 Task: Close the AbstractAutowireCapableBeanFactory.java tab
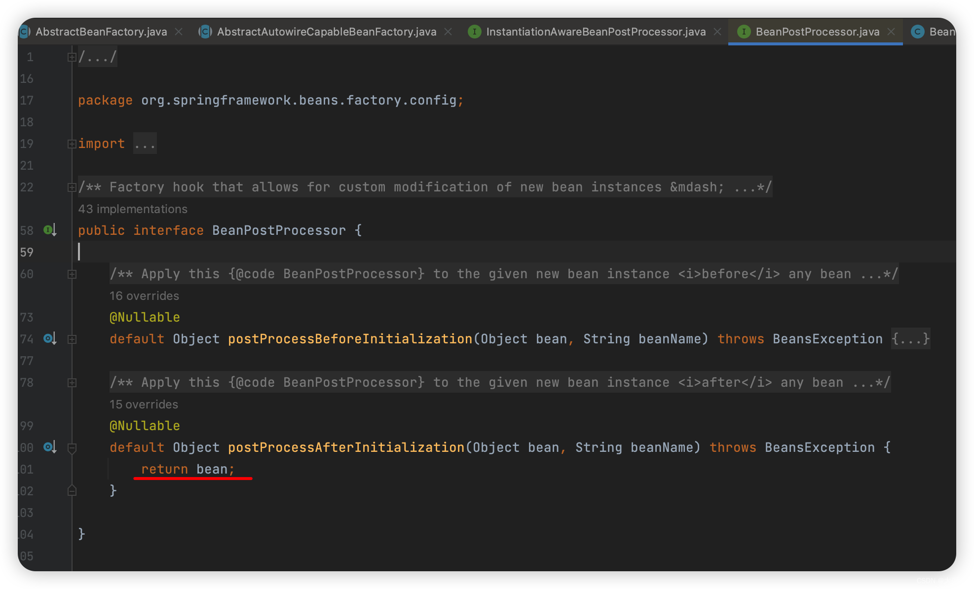(448, 32)
